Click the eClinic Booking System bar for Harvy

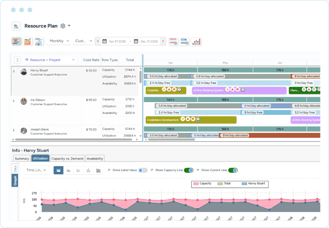tap(239, 90)
